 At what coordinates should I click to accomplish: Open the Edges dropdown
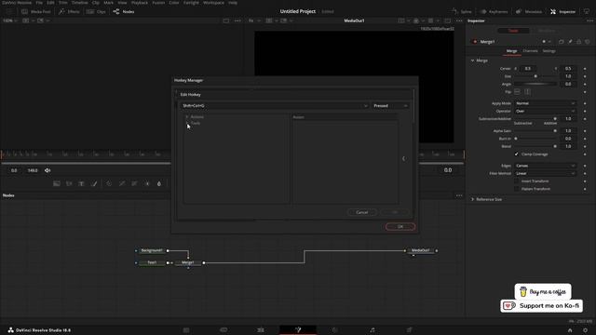point(546,166)
